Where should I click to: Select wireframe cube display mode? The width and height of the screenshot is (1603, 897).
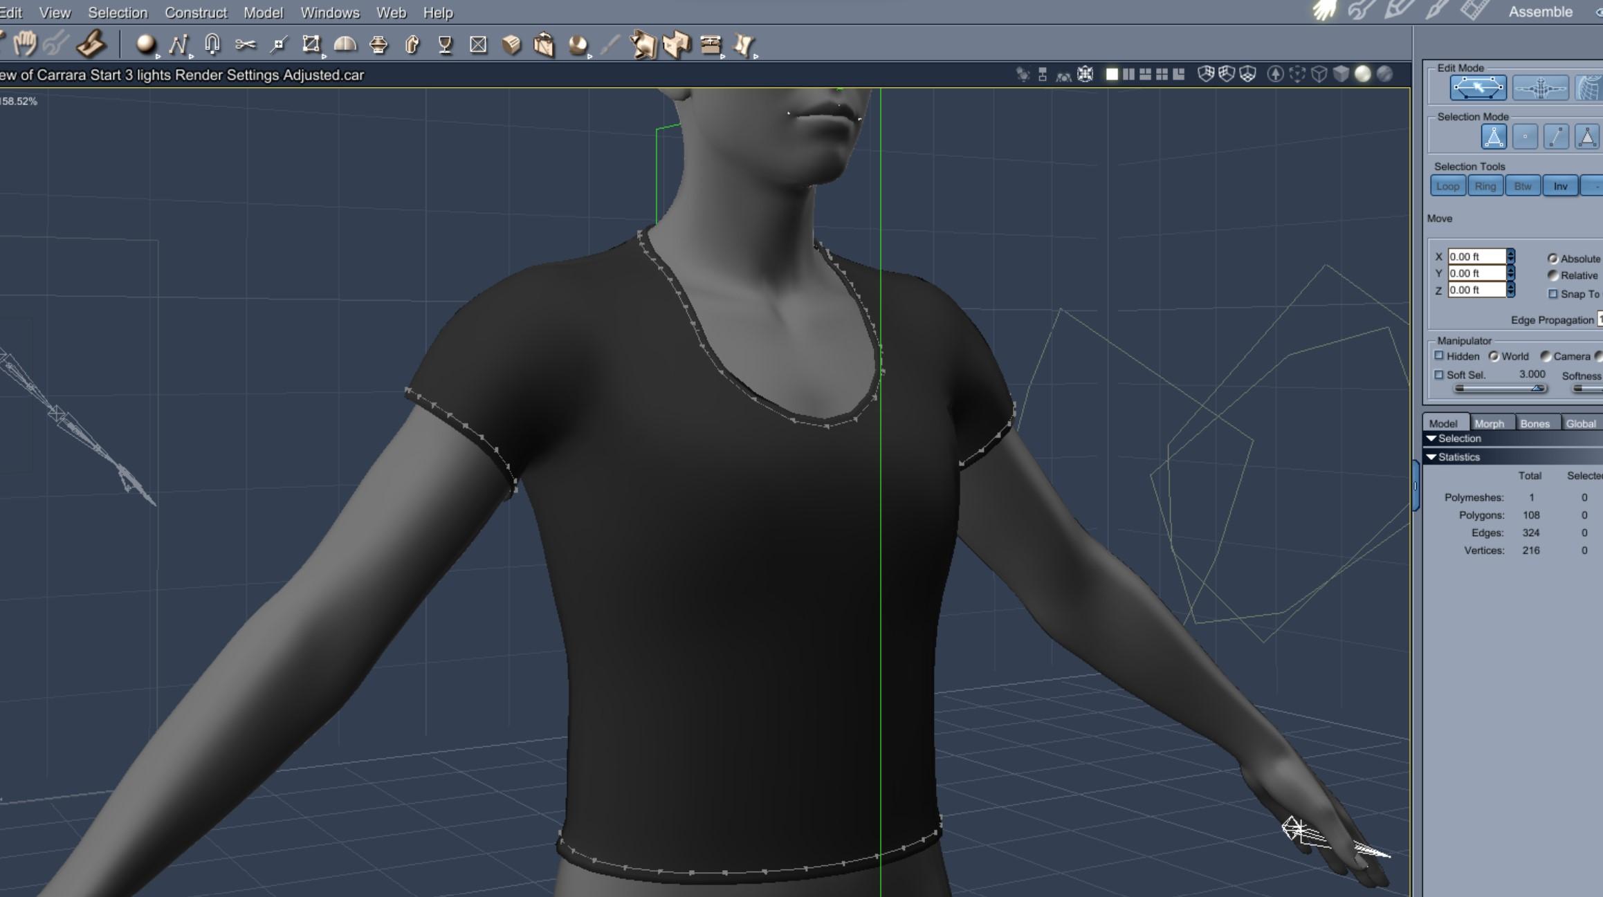(x=1319, y=74)
